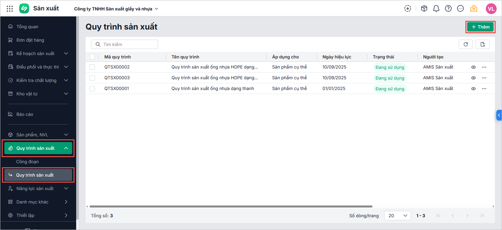Image resolution: width=502 pixels, height=230 pixels.
Task: Open the download status icon in header
Action: [x=408, y=9]
